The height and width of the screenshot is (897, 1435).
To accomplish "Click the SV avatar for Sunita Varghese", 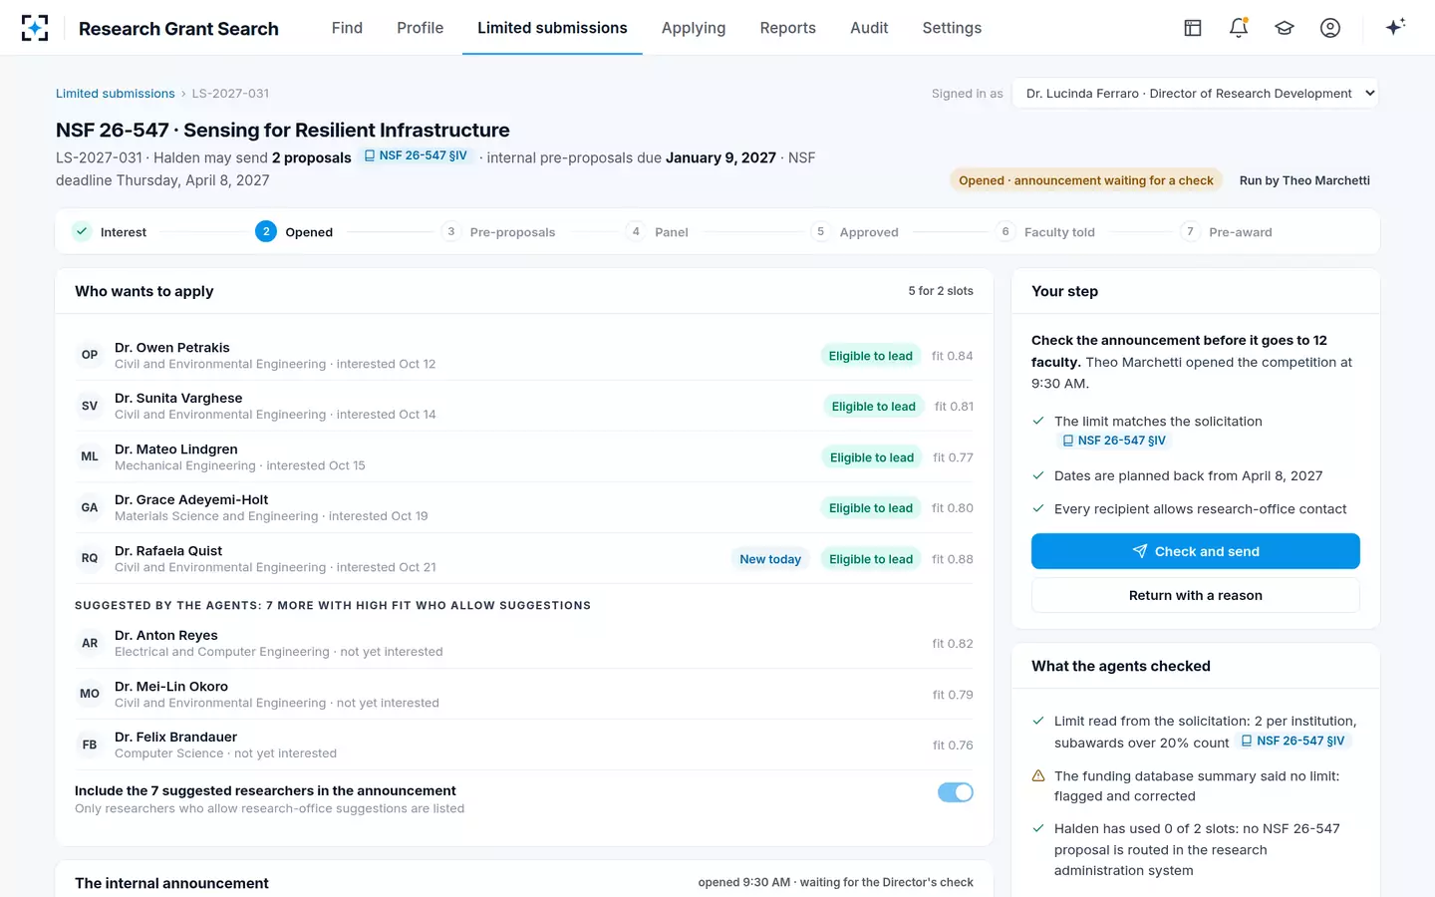I will click(x=90, y=406).
